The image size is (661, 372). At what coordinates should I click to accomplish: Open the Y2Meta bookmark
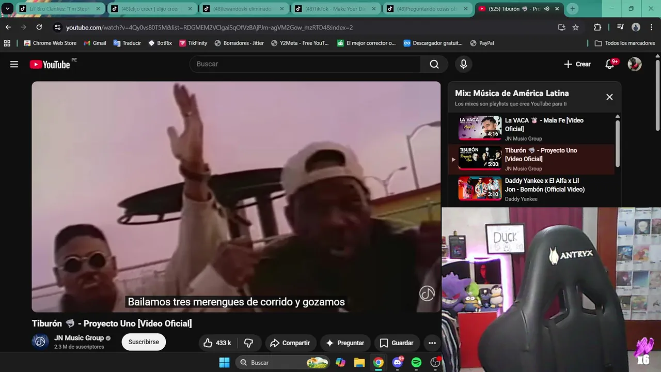[300, 43]
